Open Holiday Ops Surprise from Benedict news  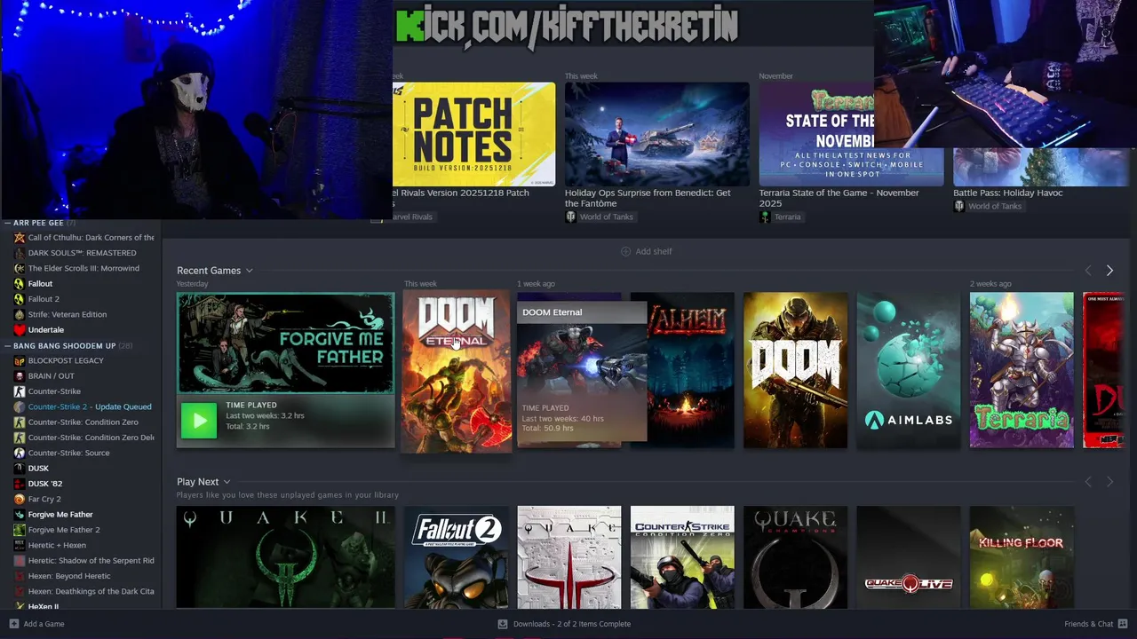coord(648,197)
